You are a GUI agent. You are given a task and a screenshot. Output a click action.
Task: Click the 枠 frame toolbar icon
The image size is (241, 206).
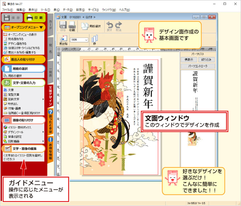click(95, 40)
